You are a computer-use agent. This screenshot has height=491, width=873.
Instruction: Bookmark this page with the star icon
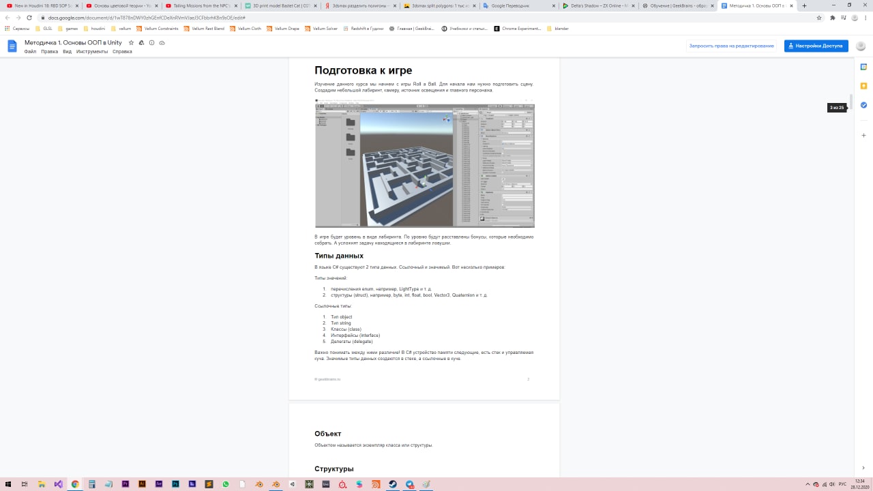click(x=820, y=18)
